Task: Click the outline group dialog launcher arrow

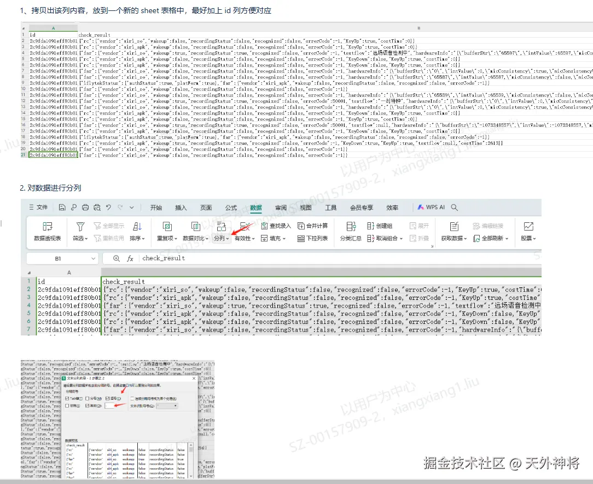Action: pos(432,246)
